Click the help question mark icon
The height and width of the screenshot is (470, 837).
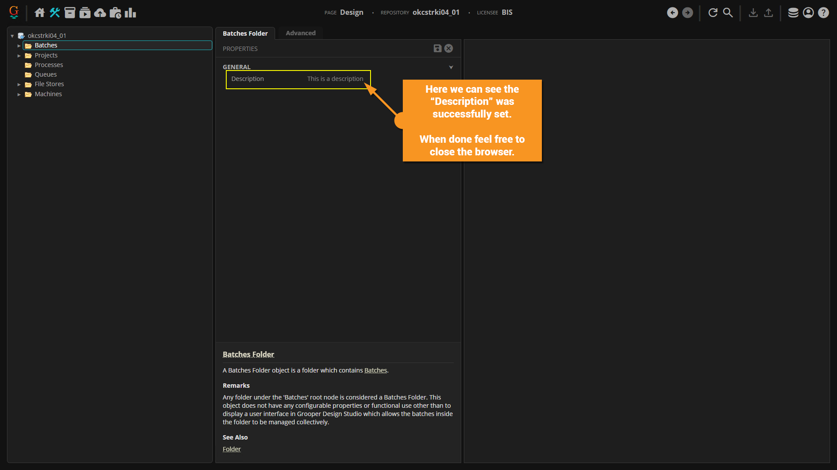823,13
